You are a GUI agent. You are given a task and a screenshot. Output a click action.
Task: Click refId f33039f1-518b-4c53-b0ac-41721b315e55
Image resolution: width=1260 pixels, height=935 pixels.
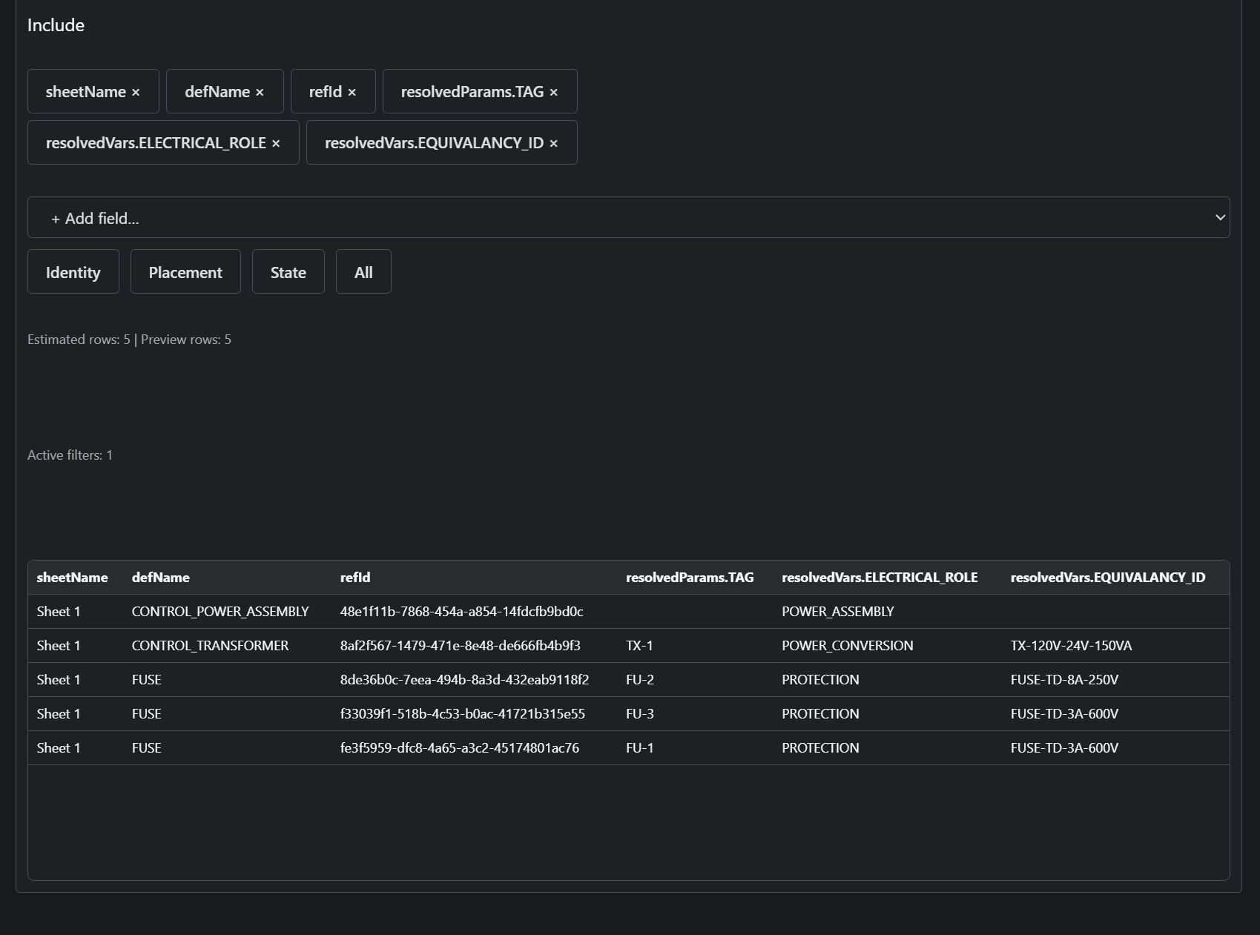tap(463, 714)
